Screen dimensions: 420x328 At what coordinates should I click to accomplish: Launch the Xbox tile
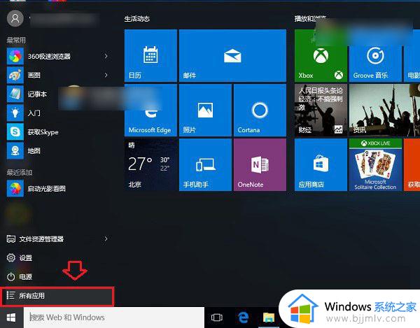(x=321, y=55)
